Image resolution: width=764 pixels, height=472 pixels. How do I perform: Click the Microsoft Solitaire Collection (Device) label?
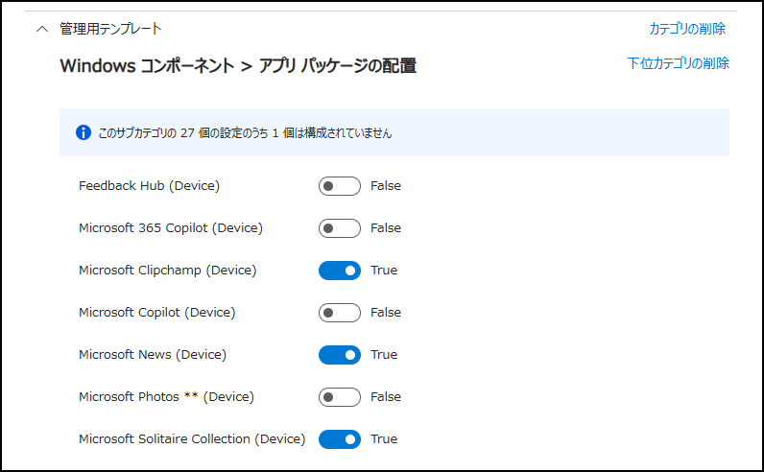pos(192,439)
